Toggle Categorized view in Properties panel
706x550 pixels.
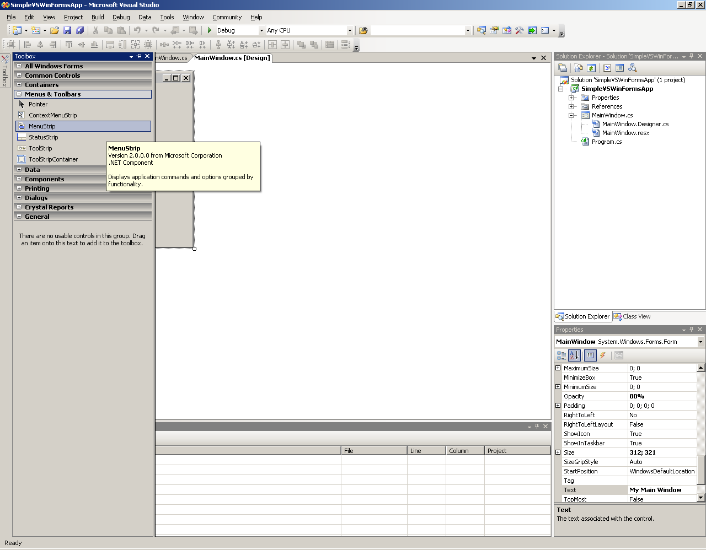pos(561,355)
